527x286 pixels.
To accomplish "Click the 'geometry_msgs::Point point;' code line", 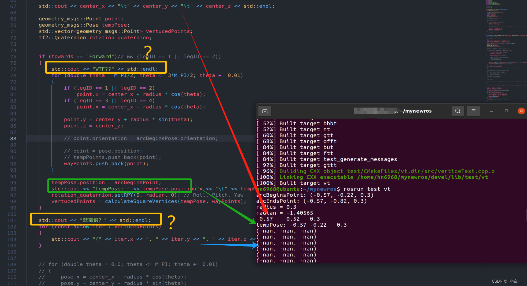I will click(81, 19).
